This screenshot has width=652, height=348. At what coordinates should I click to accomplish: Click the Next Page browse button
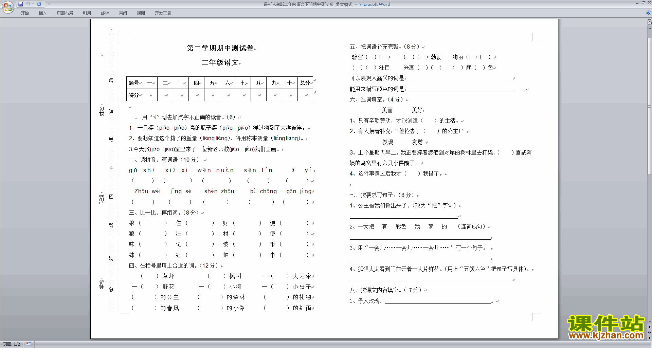point(650,337)
